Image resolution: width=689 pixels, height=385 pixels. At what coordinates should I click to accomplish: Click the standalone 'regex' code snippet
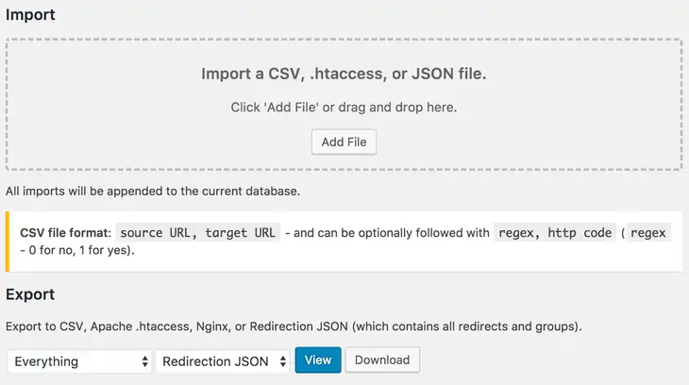coord(647,232)
